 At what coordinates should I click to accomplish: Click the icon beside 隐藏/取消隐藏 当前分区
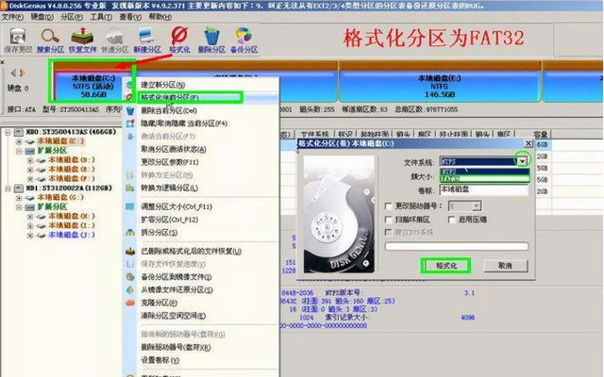[130, 123]
